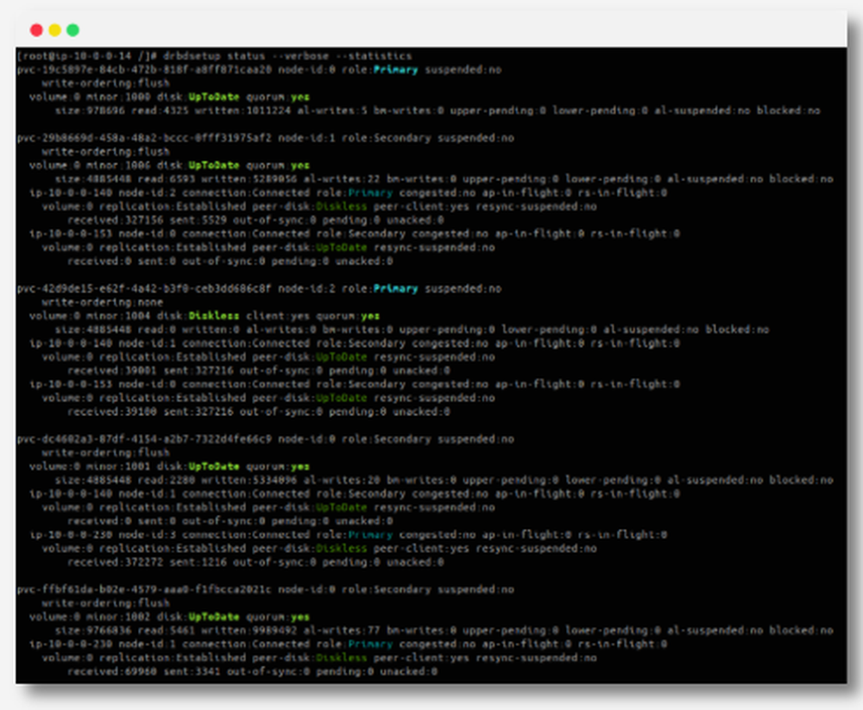
Task: Click the red close window button
Action: [x=36, y=28]
